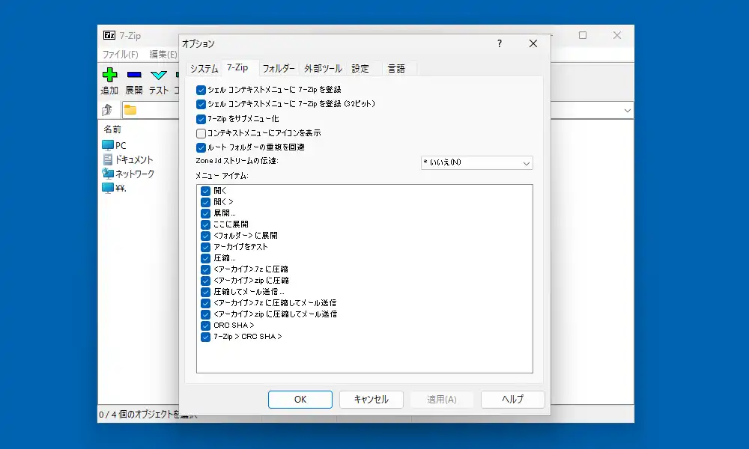Open the 編集(E) menu
The height and width of the screenshot is (449, 749).
pos(163,55)
